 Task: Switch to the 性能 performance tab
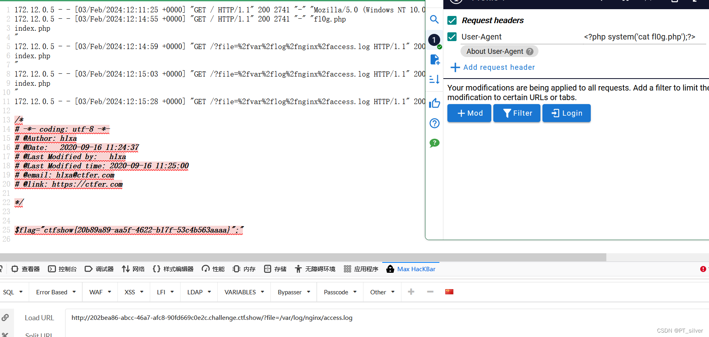click(x=213, y=269)
